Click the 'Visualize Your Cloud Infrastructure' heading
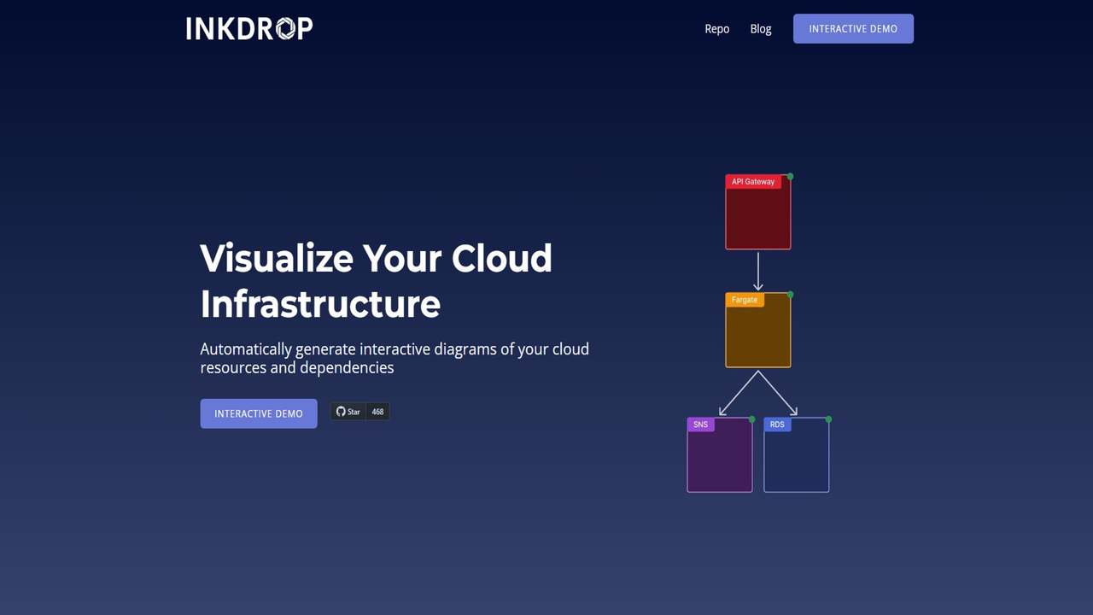The width and height of the screenshot is (1093, 615). click(376, 280)
